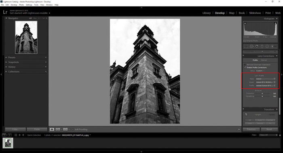Image resolution: width=283 pixels, height=153 pixels.
Task: Select the Graduated Filter tool
Action: click(x=262, y=46)
